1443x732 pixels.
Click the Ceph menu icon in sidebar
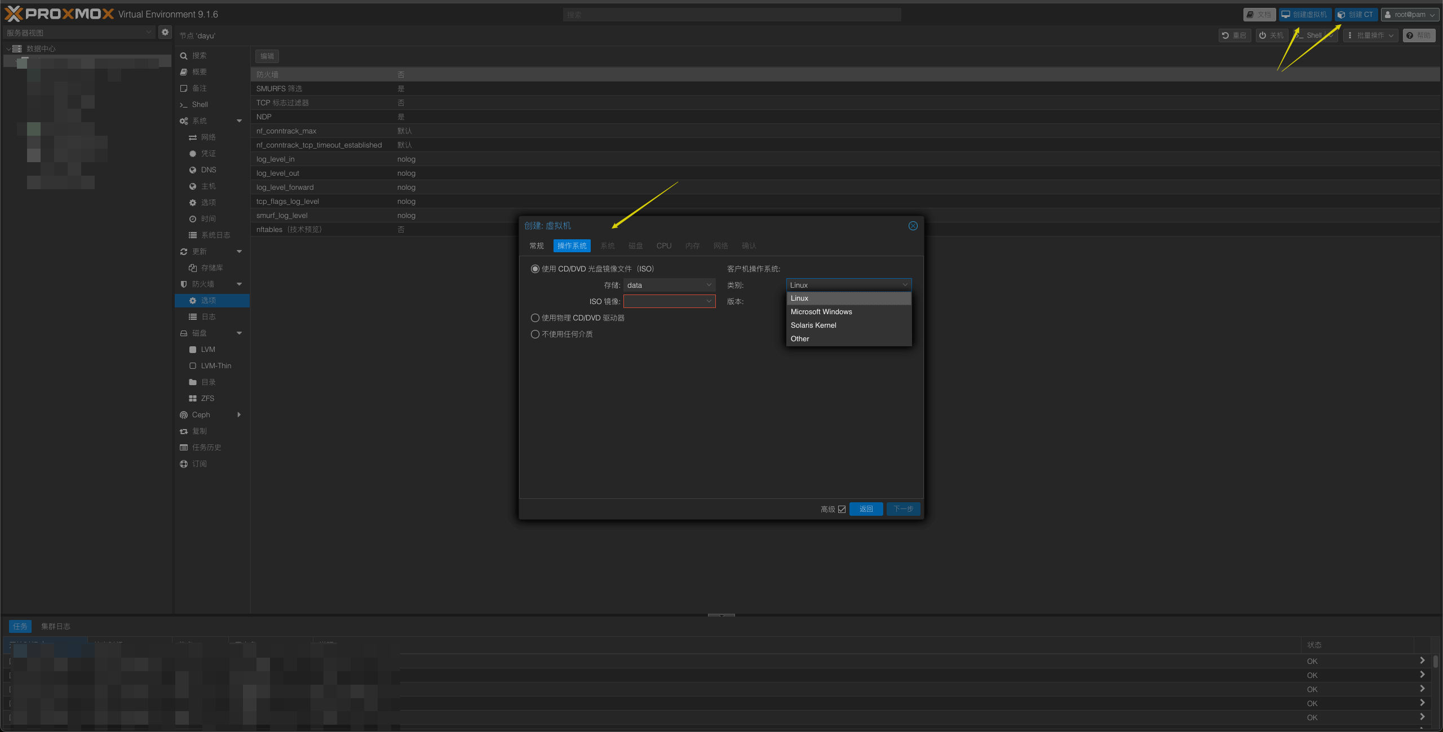pos(184,415)
